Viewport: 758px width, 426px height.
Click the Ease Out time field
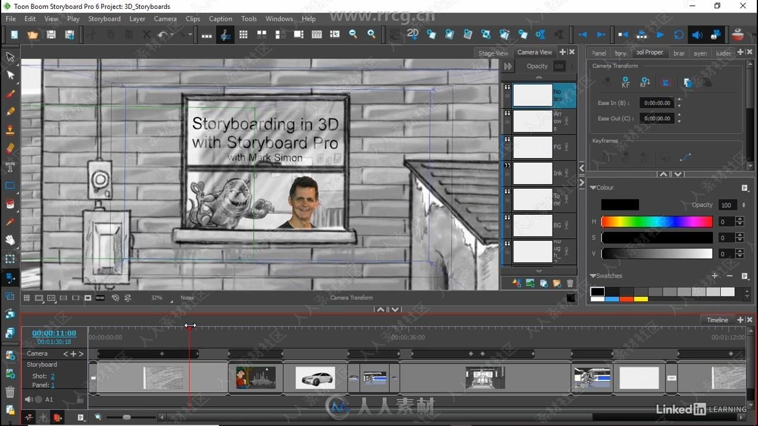pyautogui.click(x=657, y=118)
